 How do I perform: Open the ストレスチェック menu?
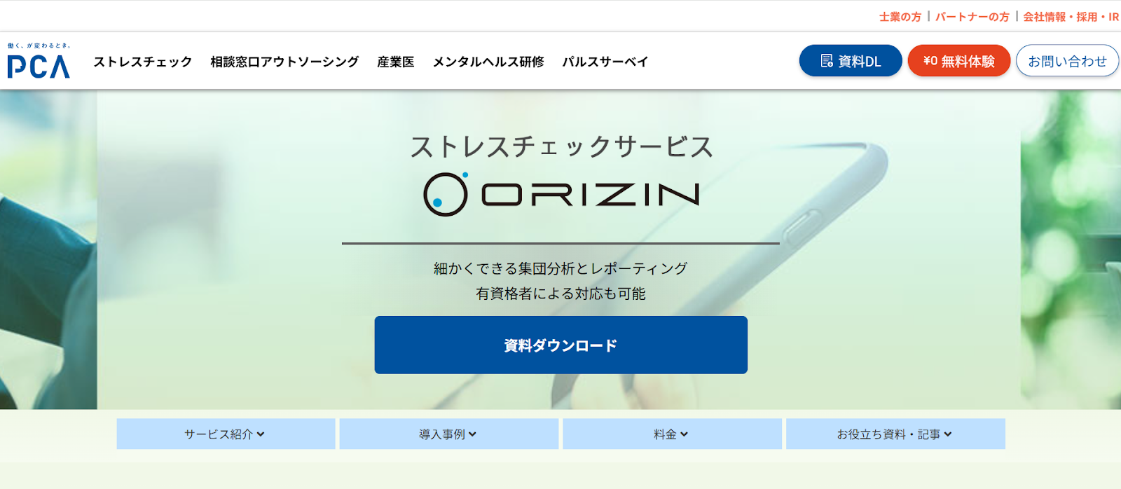click(x=143, y=62)
